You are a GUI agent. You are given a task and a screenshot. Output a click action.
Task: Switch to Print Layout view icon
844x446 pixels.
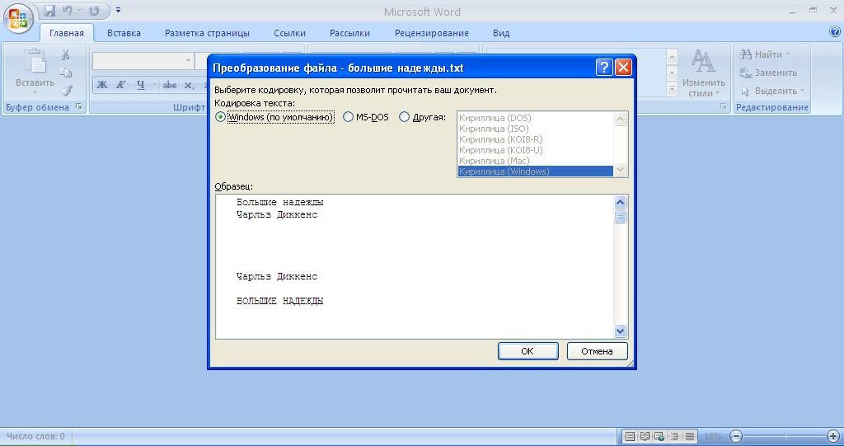coord(629,436)
